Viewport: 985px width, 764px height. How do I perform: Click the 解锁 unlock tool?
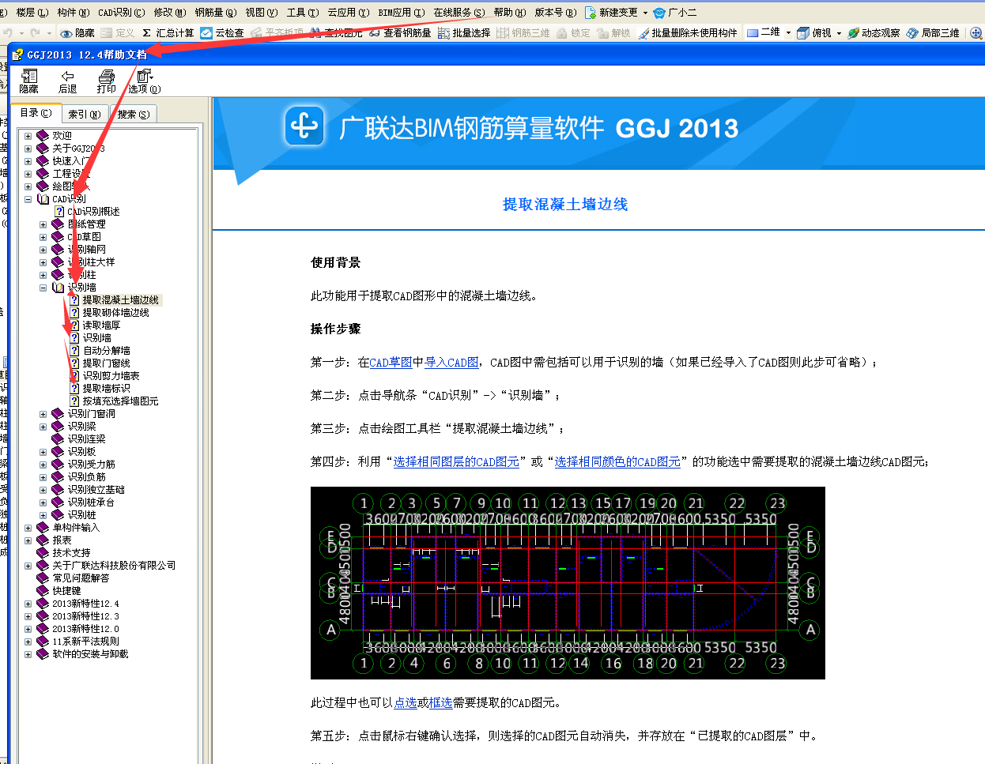(614, 33)
